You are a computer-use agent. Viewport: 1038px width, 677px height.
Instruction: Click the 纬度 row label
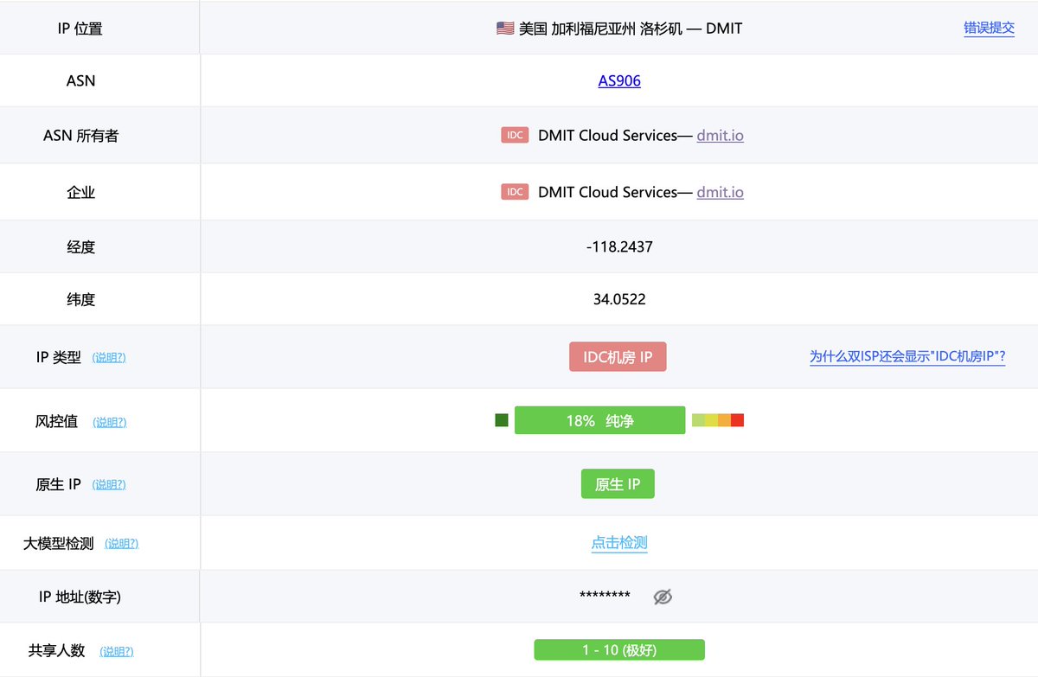point(80,299)
